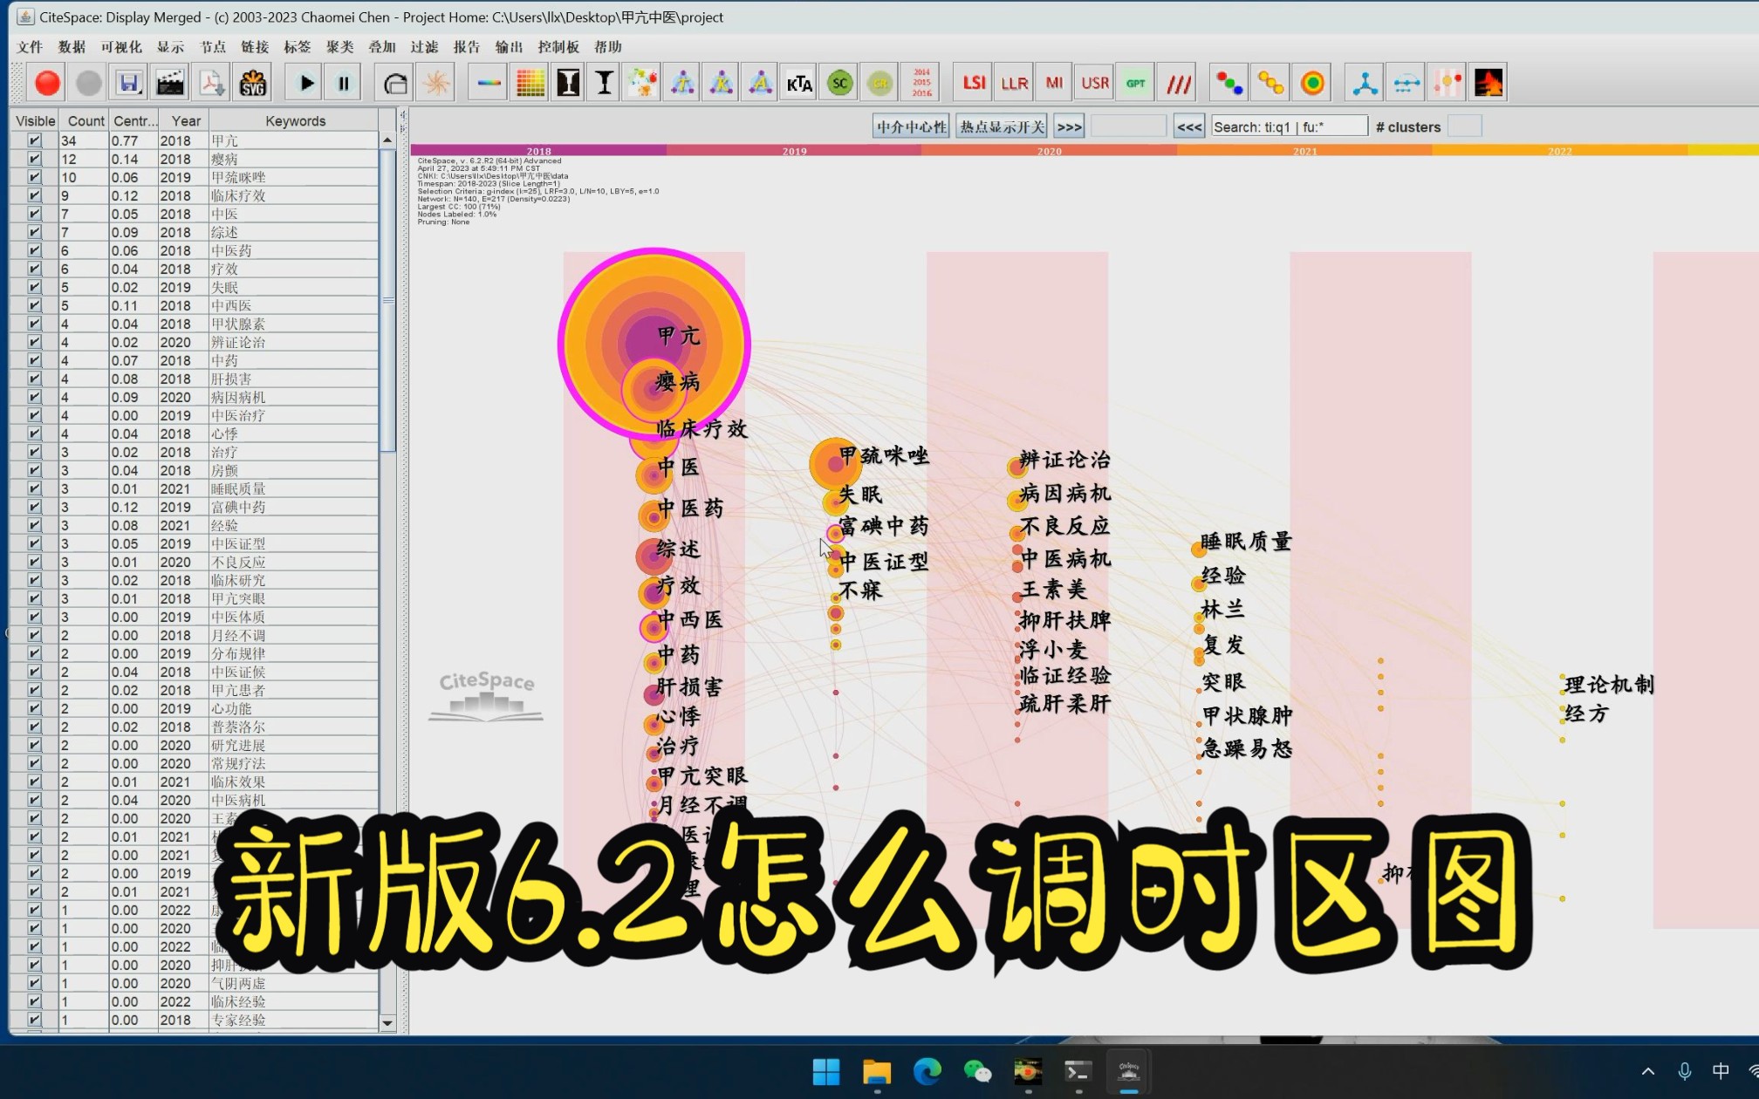Open the 文件 menu

click(x=29, y=47)
